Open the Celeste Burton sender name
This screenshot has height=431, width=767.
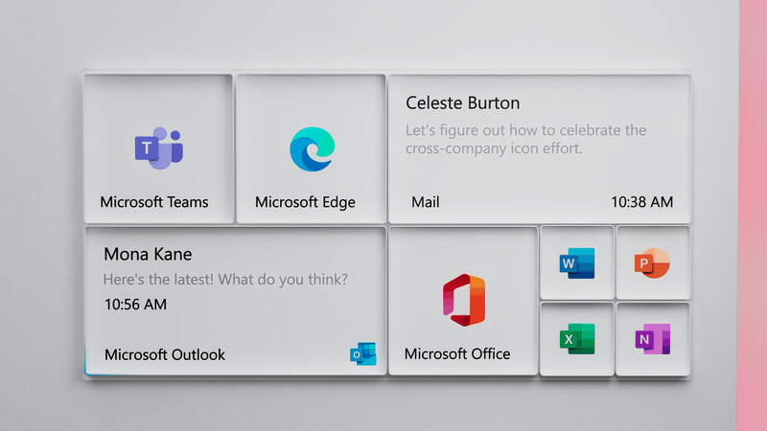coord(463,103)
